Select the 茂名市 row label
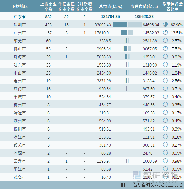Screen dimensions: 184x189 point(20,177)
